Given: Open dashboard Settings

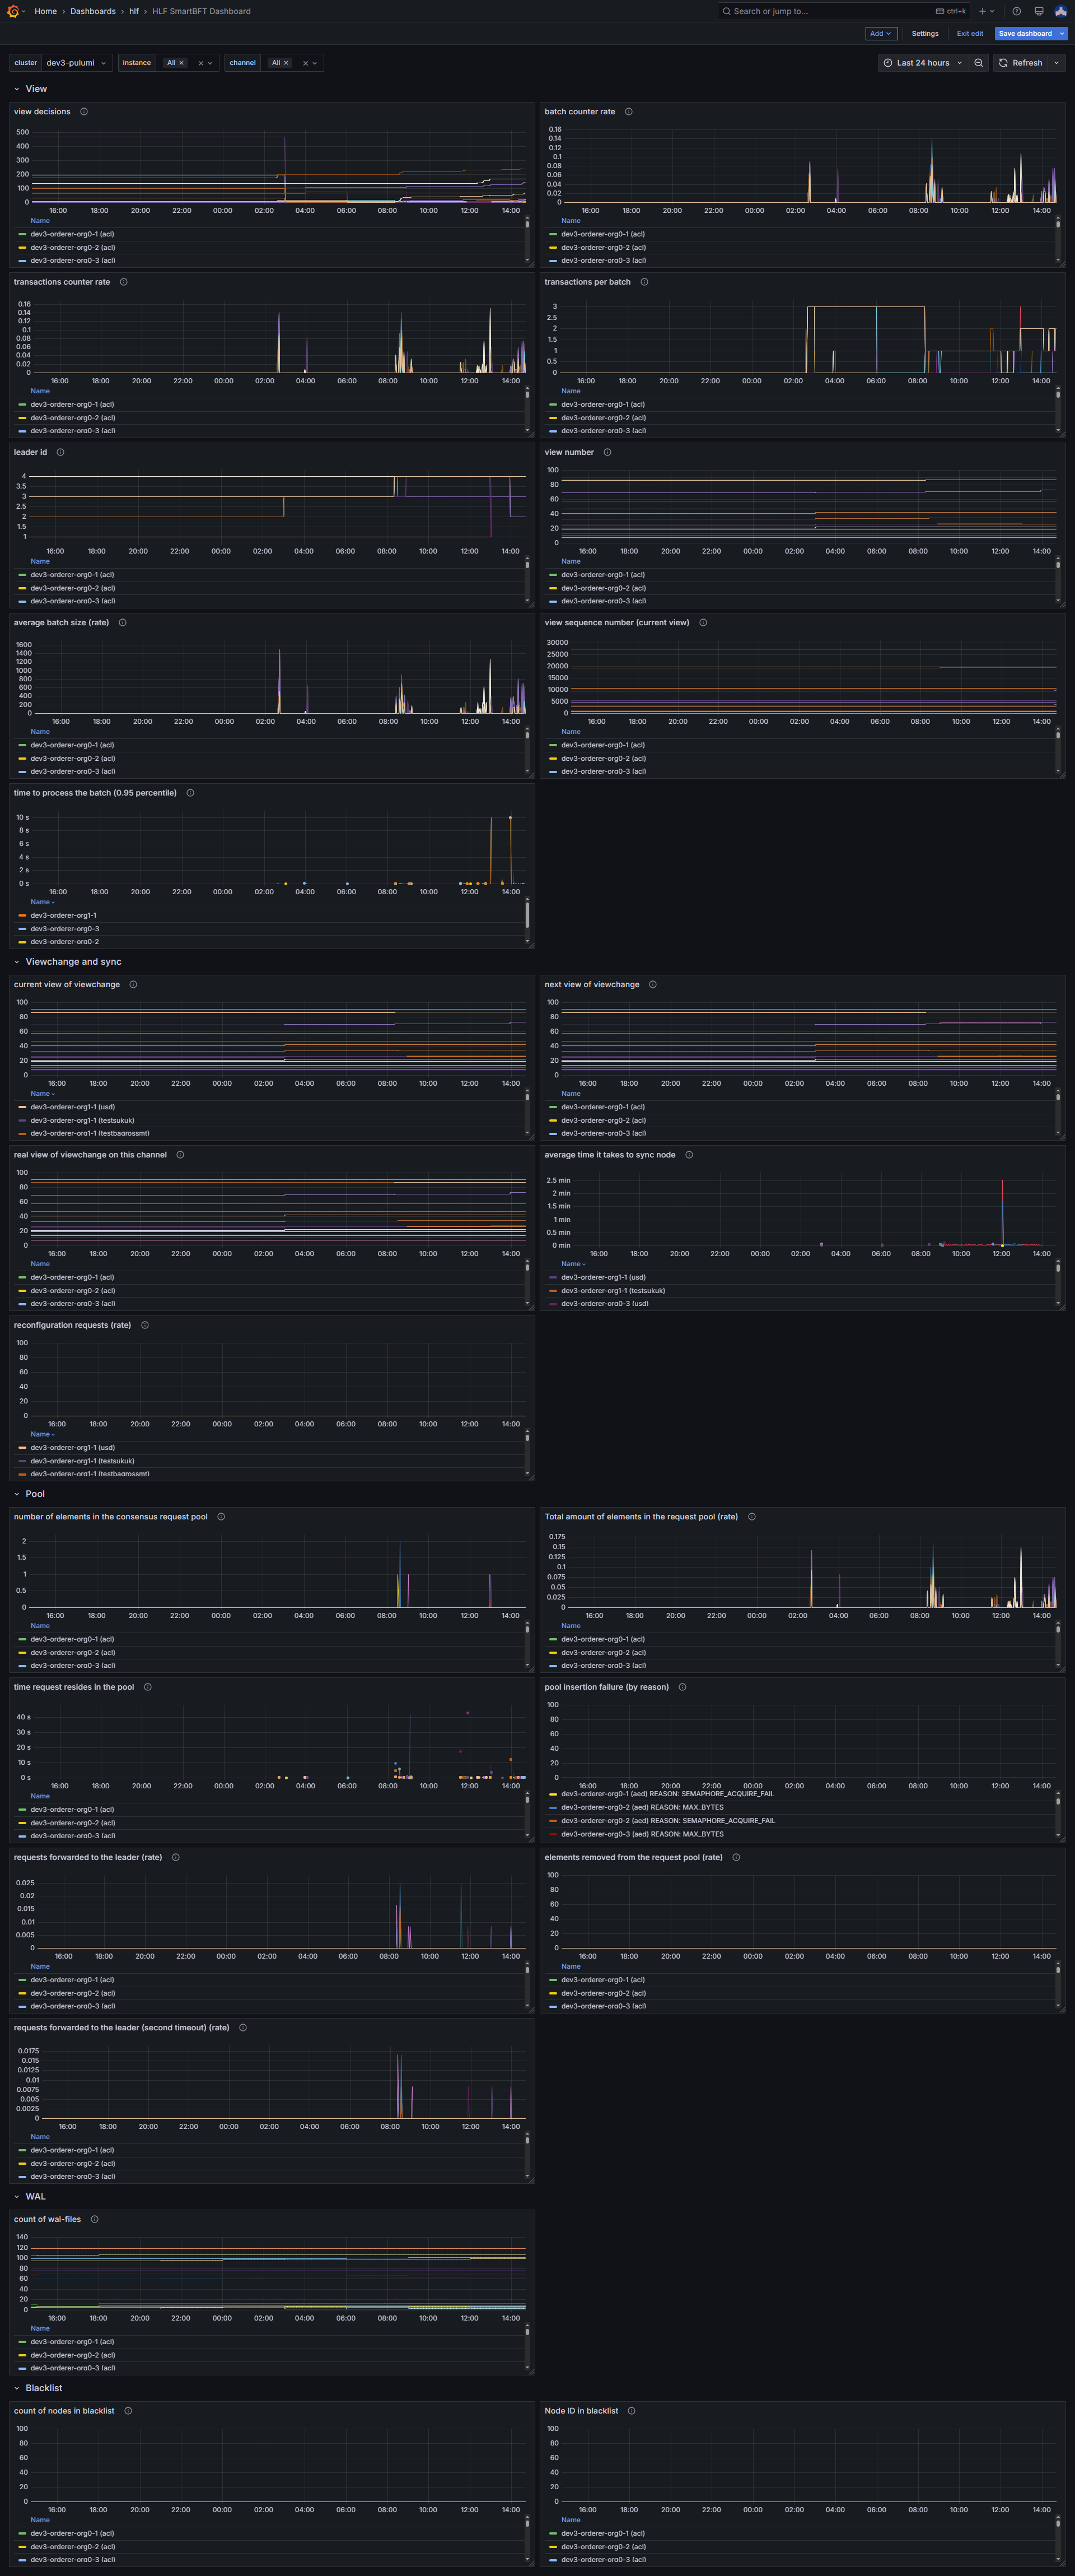Looking at the screenshot, I should click(x=924, y=34).
